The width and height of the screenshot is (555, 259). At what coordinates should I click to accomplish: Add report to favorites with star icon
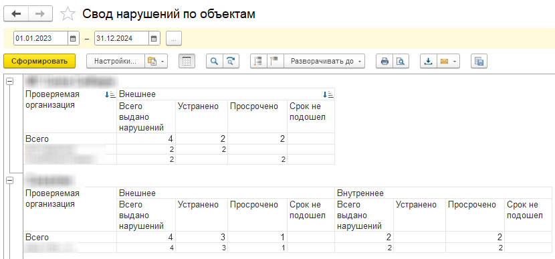tap(68, 14)
